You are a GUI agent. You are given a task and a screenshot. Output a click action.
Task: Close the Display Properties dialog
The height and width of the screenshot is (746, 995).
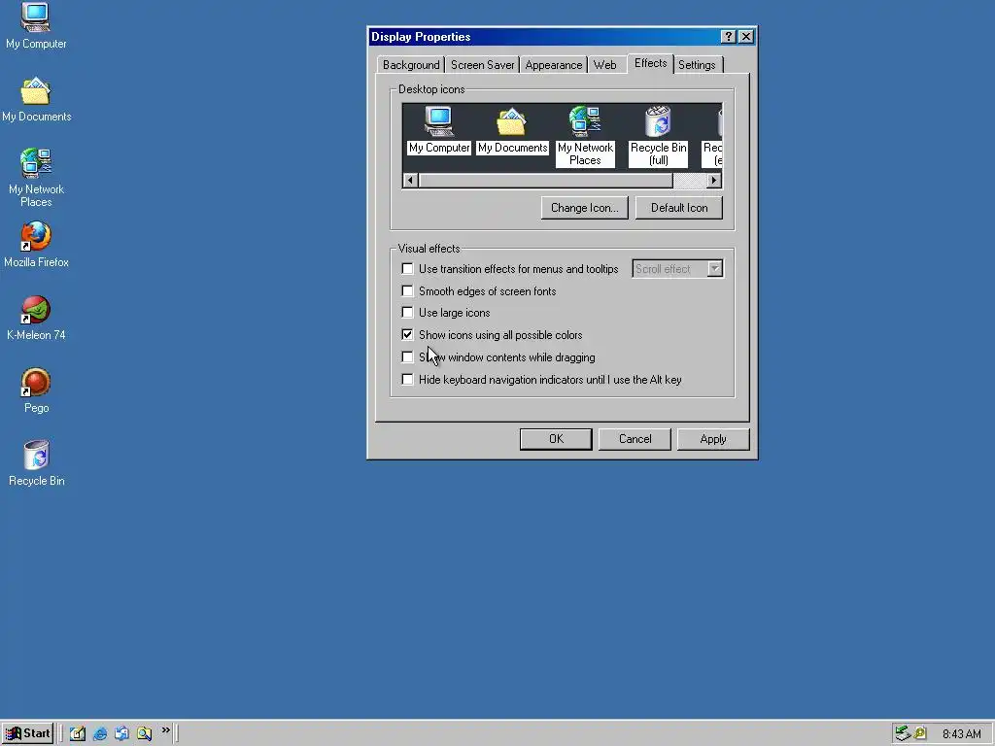[746, 37]
